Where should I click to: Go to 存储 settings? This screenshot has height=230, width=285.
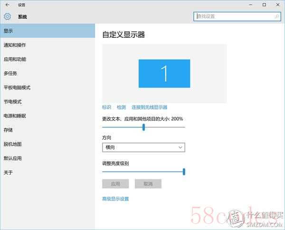pos(47,130)
